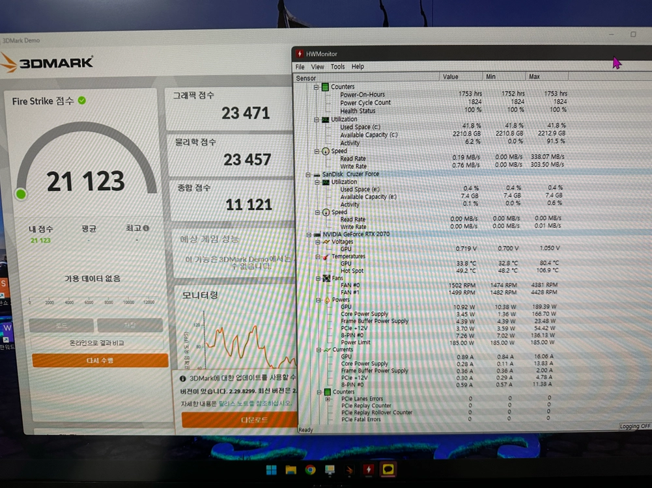Open the View menu in HWMonitor
The height and width of the screenshot is (488, 652).
(317, 67)
